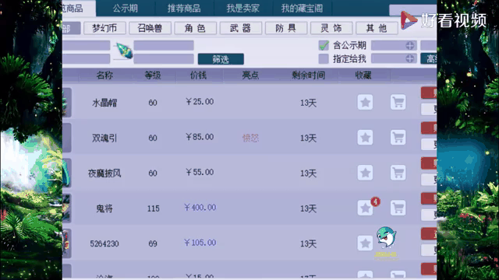
Task: Click the ¥400.00 price
Action: [200, 208]
